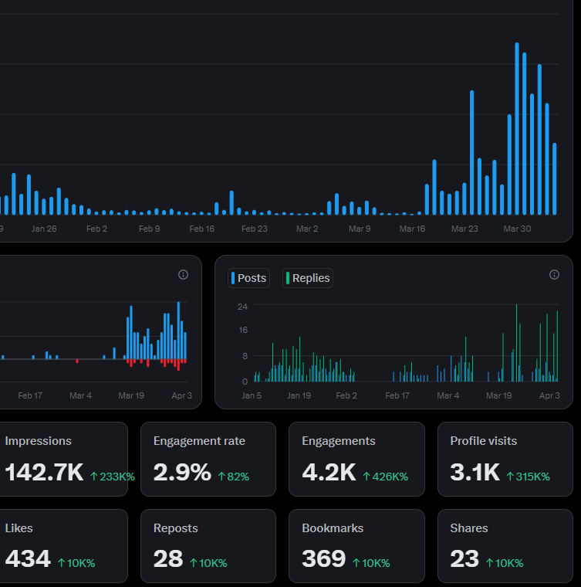This screenshot has height=587, width=581.
Task: Open the Impressions metric card
Action: (63, 460)
